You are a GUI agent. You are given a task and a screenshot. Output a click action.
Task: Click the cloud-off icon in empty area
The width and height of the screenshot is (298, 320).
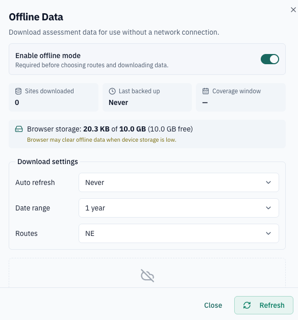tap(147, 276)
